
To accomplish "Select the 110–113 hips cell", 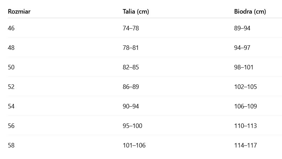I will pyautogui.click(x=245, y=126).
